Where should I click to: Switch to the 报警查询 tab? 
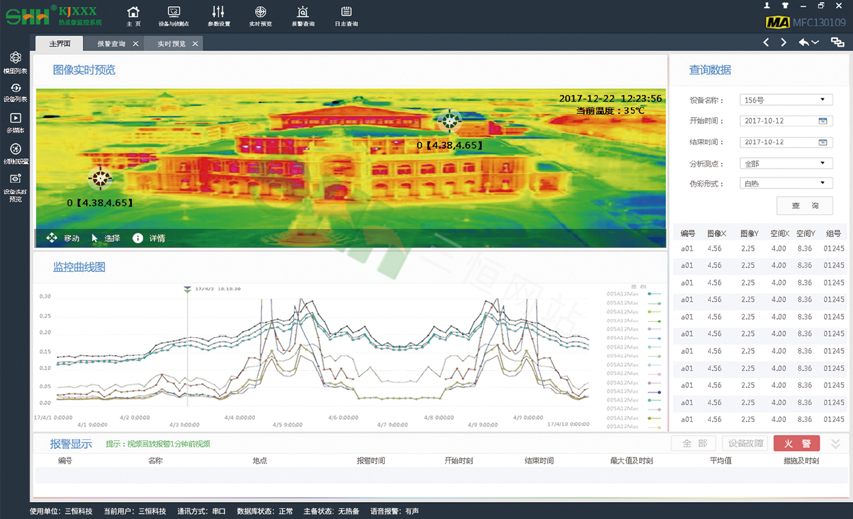point(111,44)
